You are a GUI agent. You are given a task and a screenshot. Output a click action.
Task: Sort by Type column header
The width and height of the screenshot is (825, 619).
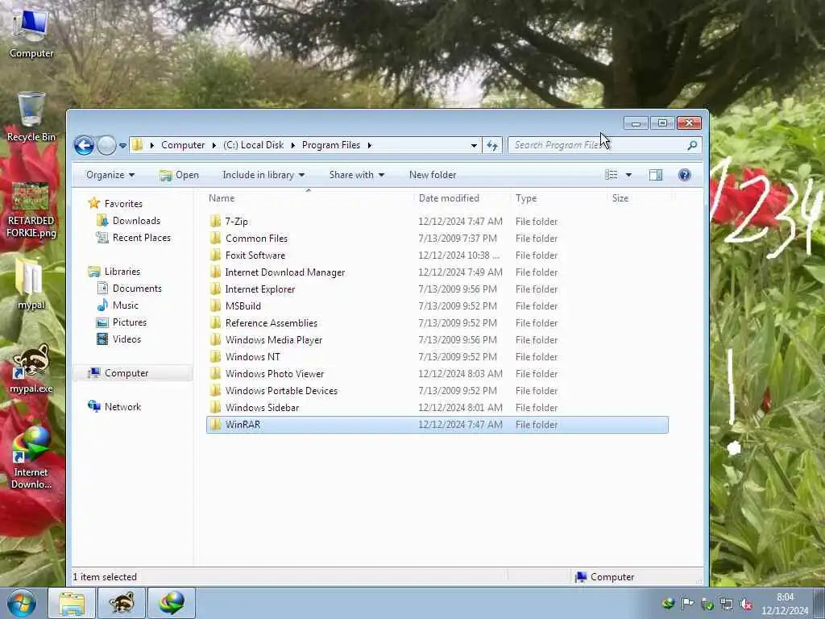pos(559,198)
